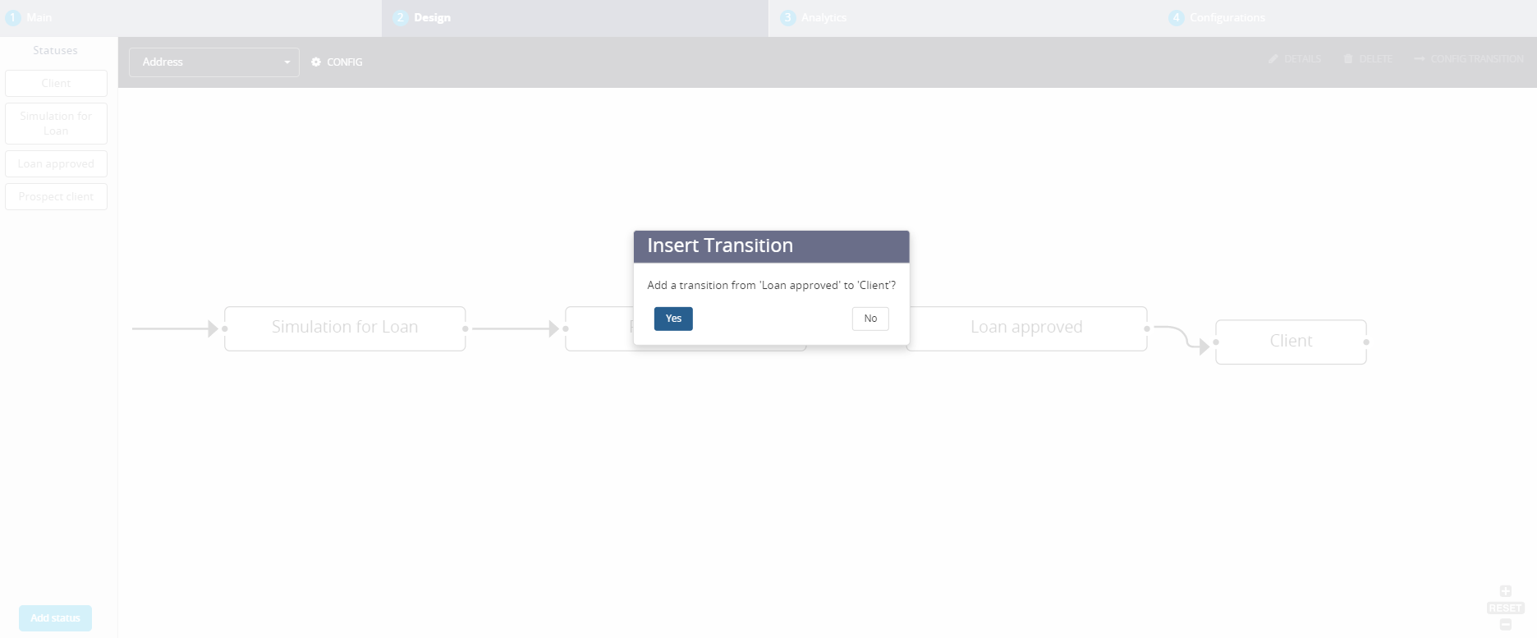Click the Add status button
The image size is (1537, 638).
click(54, 617)
